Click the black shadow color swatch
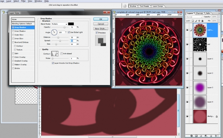 coord(71,24)
